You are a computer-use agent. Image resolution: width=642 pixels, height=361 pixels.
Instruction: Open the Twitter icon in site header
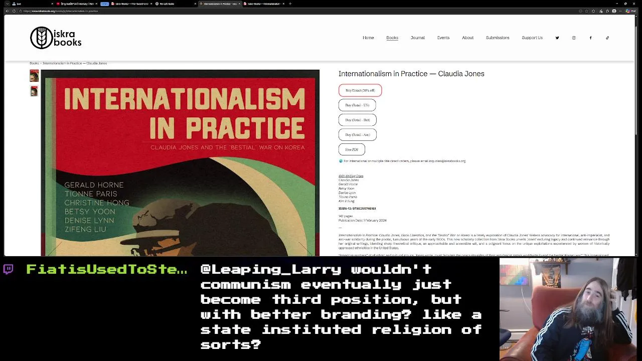coord(557,38)
